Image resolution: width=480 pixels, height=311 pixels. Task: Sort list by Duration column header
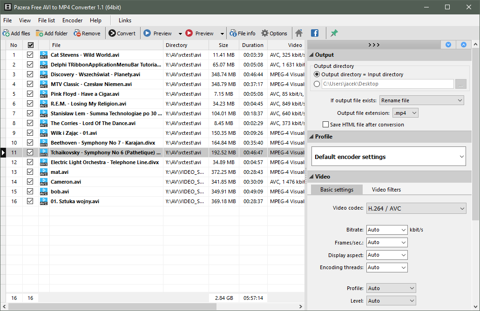coord(253,45)
